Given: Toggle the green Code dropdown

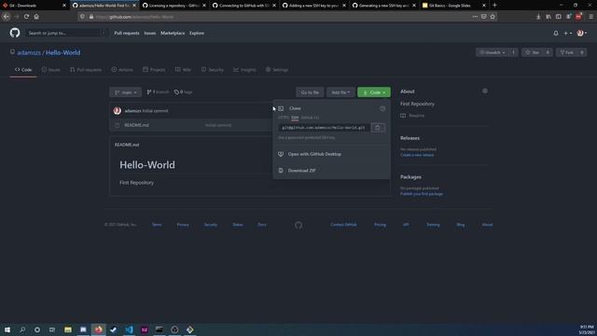Looking at the screenshot, I should pyautogui.click(x=374, y=92).
